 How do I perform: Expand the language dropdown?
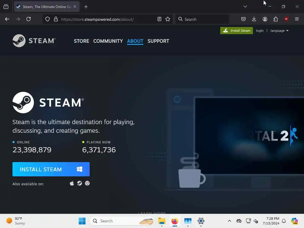pyautogui.click(x=279, y=31)
